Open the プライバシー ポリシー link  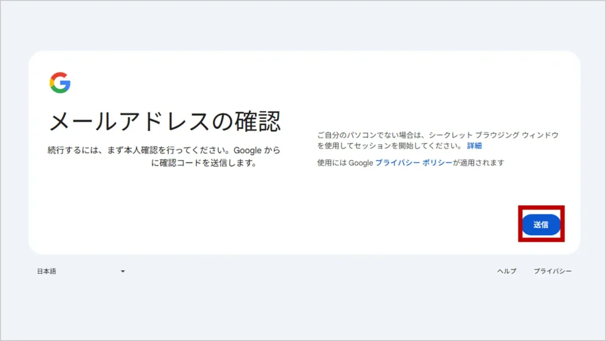tap(414, 163)
